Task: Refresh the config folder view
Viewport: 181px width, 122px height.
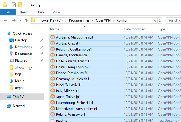Action: [160, 20]
